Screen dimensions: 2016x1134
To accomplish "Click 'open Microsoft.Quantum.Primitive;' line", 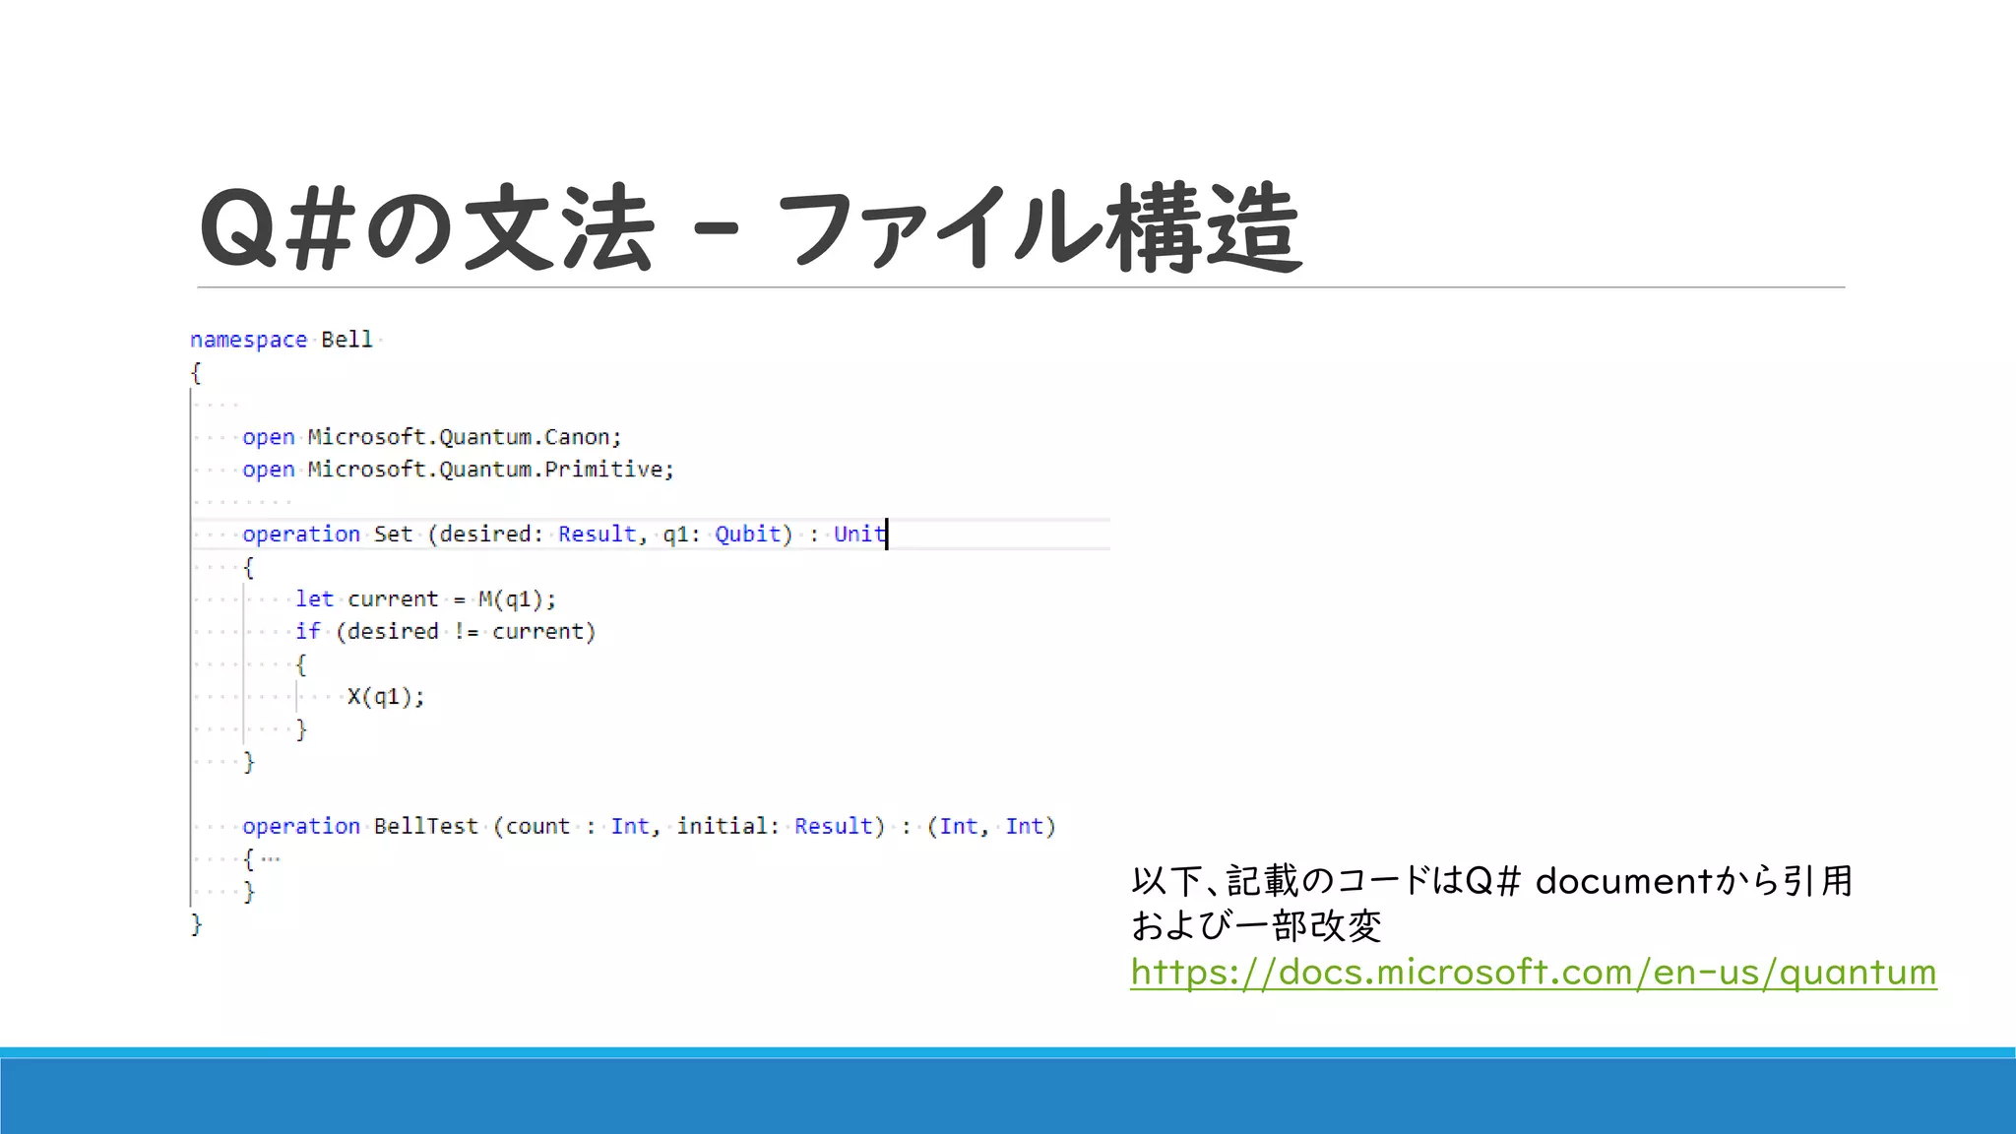I will pyautogui.click(x=459, y=470).
